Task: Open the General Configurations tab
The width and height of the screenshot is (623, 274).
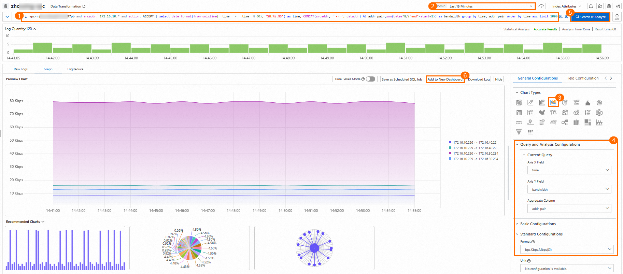Action: coord(537,78)
